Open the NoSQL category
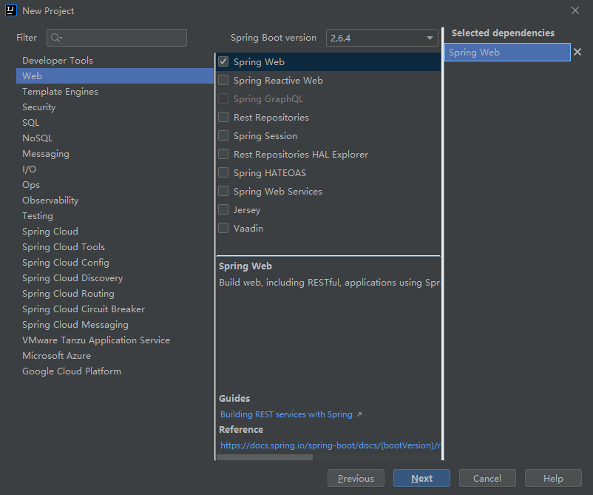The height and width of the screenshot is (495, 593). pos(115,138)
